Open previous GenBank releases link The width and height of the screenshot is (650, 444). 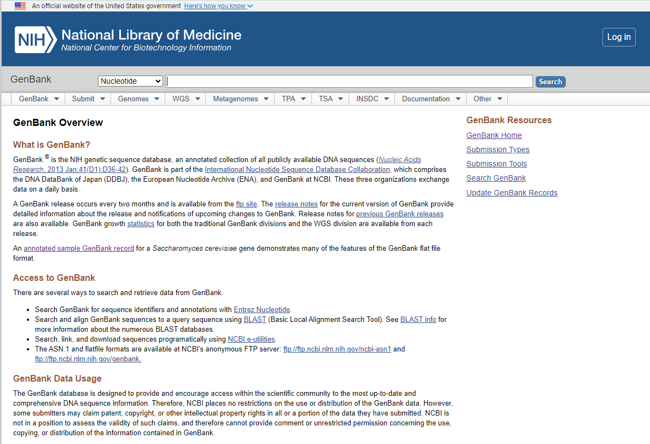pyautogui.click(x=399, y=214)
